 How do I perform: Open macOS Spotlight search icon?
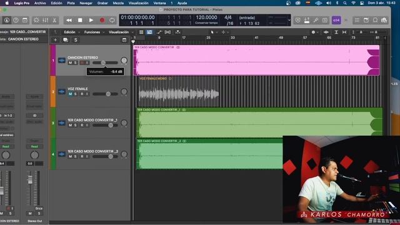pyautogui.click(x=345, y=3)
